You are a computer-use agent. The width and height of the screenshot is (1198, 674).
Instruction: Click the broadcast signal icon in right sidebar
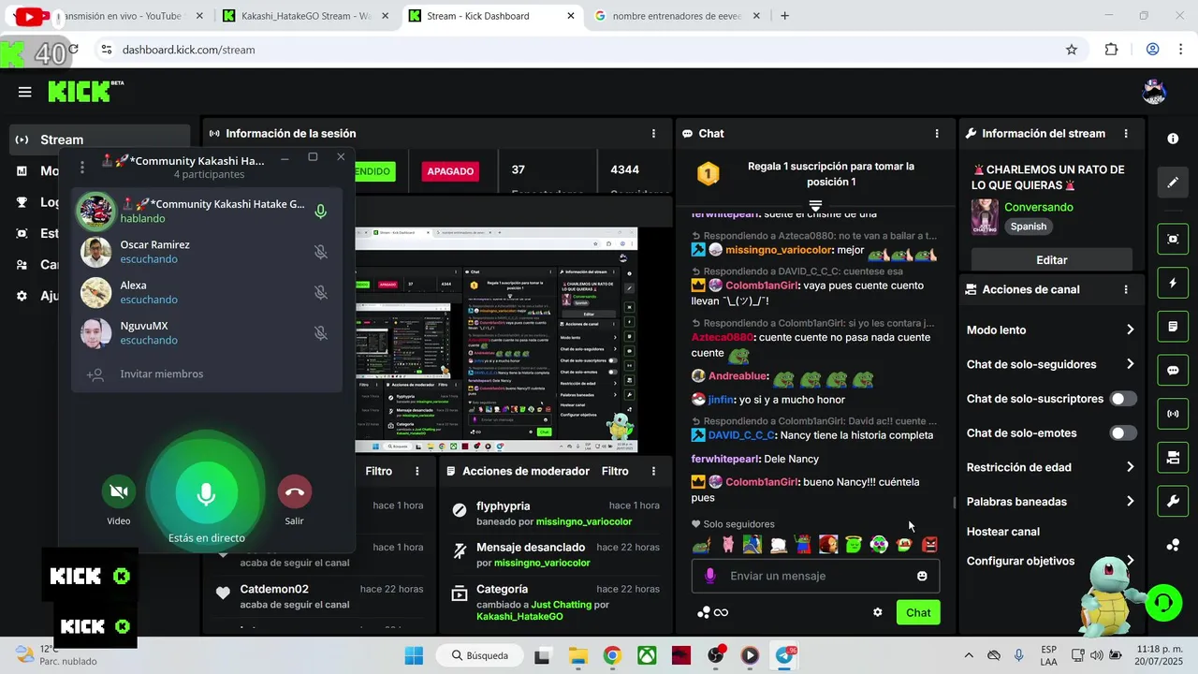[1173, 414]
